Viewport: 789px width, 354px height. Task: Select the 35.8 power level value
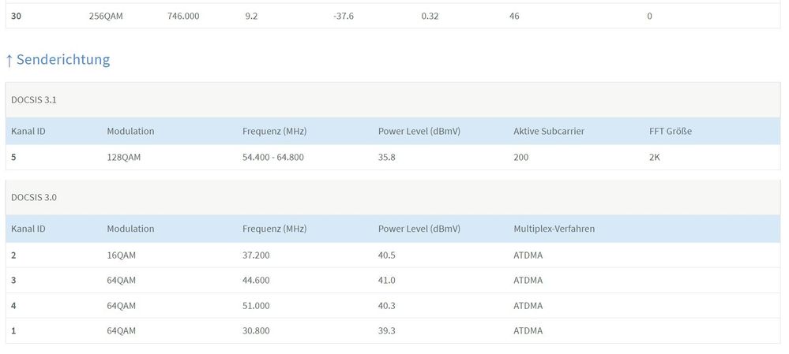[x=387, y=157]
